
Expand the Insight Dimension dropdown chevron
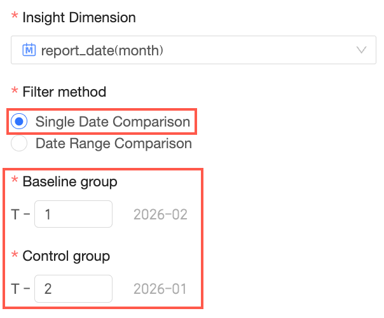tap(362, 50)
